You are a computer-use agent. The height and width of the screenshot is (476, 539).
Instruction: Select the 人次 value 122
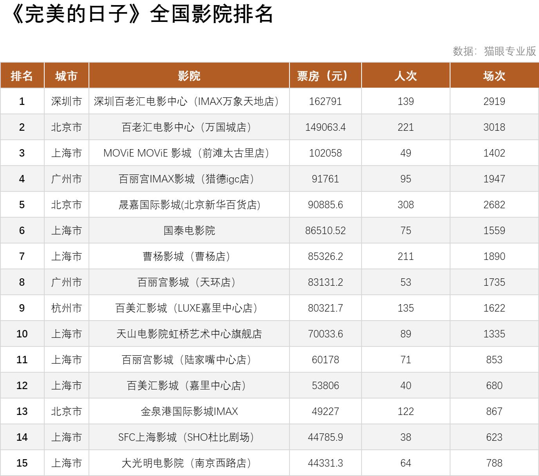(406, 411)
